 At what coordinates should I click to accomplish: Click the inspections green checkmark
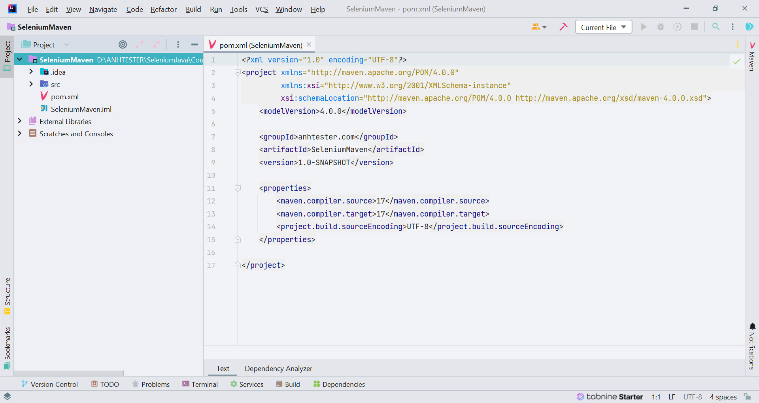click(x=736, y=61)
